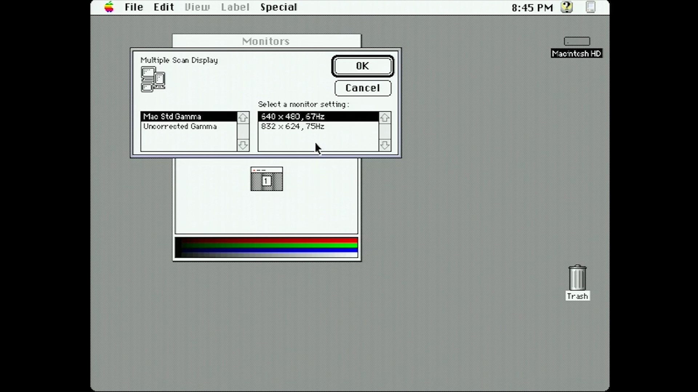This screenshot has height=392, width=698.
Task: Select the 640 x 480, 67Hz setting
Action: [x=293, y=116]
